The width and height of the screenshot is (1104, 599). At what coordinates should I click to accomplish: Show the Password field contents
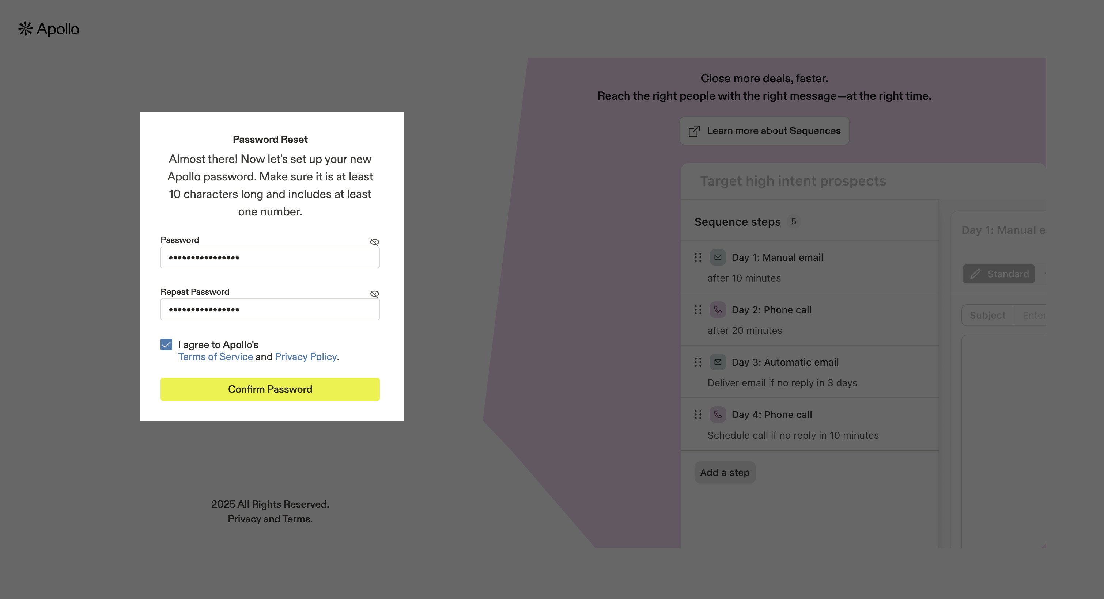(x=375, y=242)
